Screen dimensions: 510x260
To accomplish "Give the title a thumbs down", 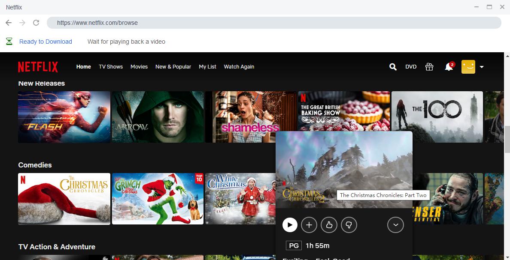I will pos(349,224).
